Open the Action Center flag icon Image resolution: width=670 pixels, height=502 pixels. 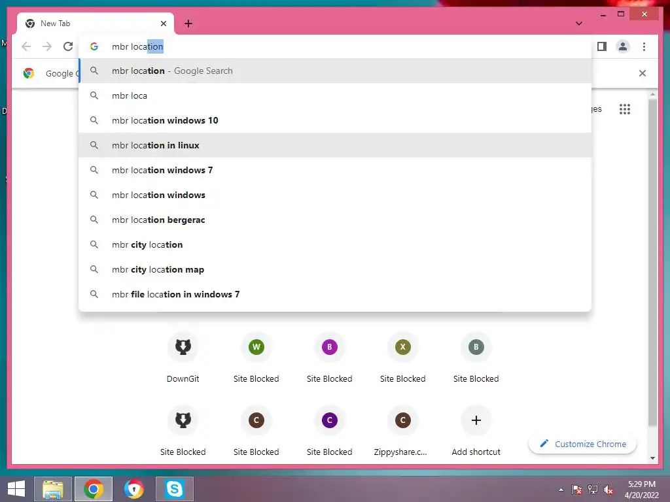pos(577,490)
